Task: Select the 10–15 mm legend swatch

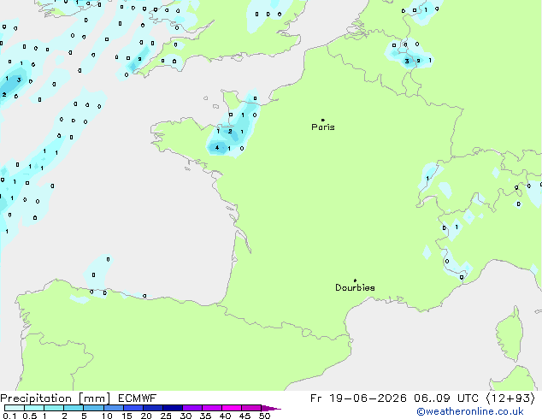Action: coord(114,408)
